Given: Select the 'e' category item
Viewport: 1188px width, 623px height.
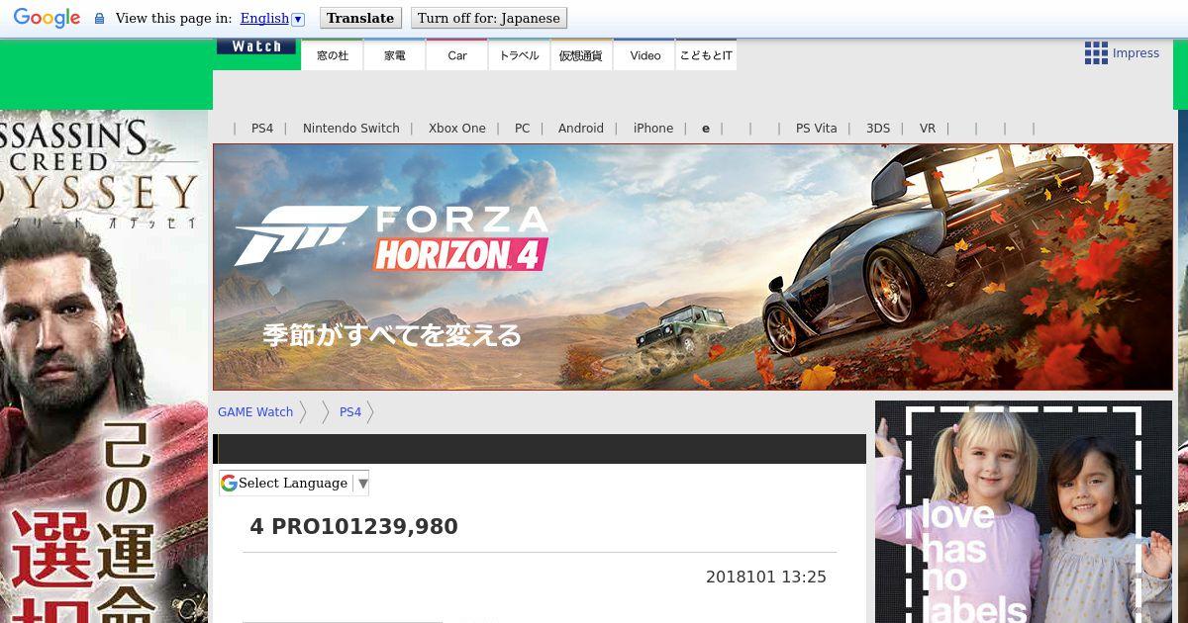Looking at the screenshot, I should (x=706, y=129).
